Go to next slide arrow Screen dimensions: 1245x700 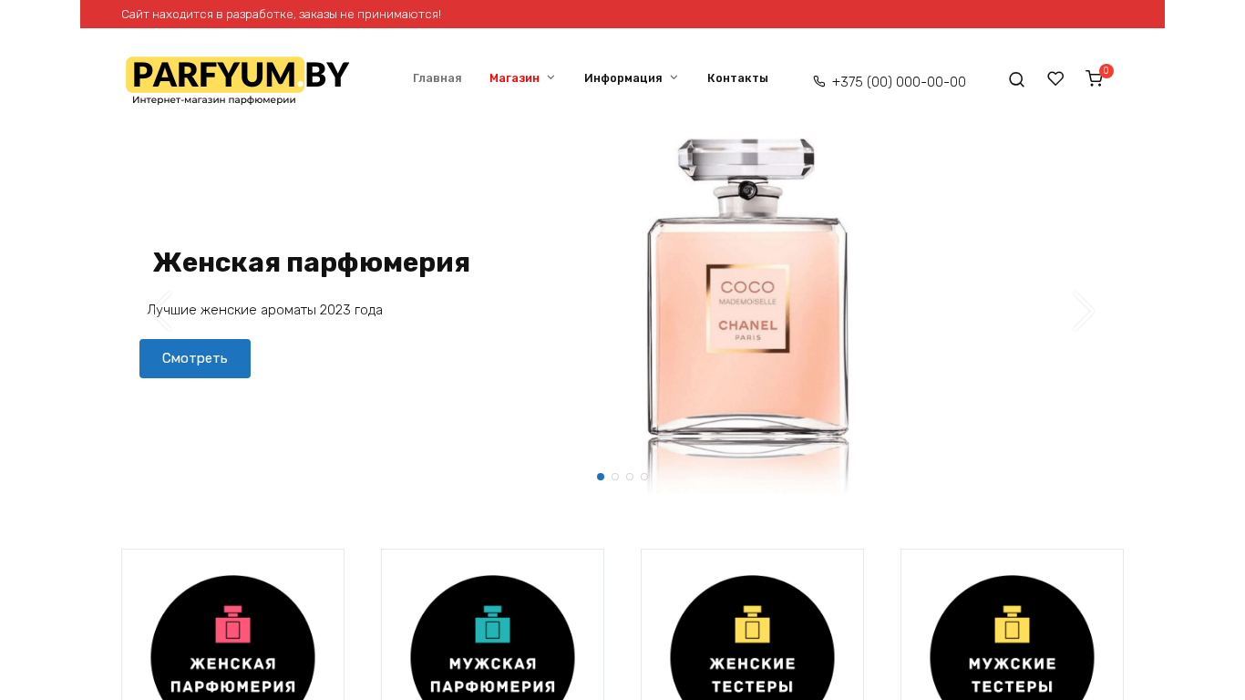[1084, 310]
